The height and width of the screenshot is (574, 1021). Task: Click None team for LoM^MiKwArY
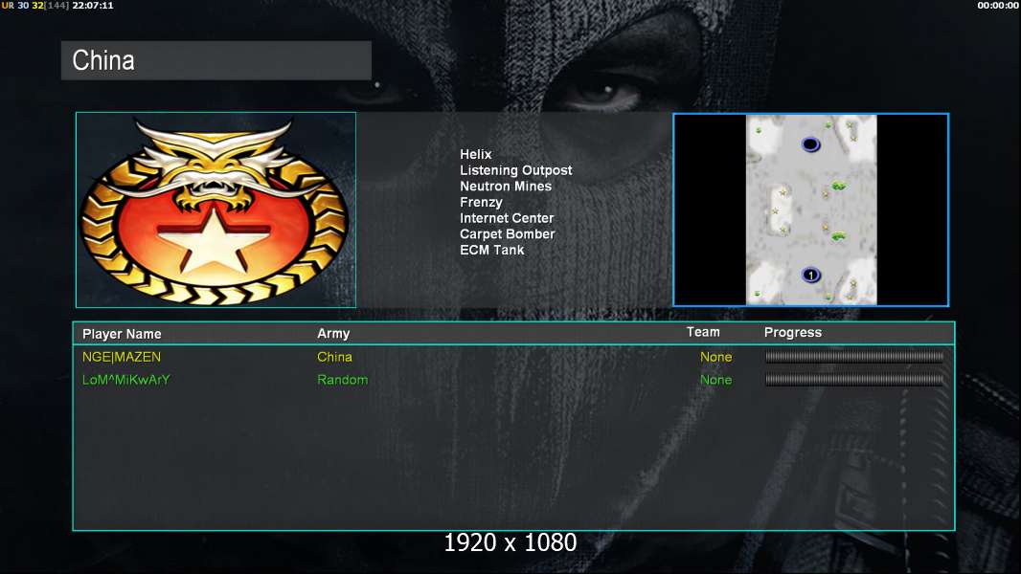715,380
